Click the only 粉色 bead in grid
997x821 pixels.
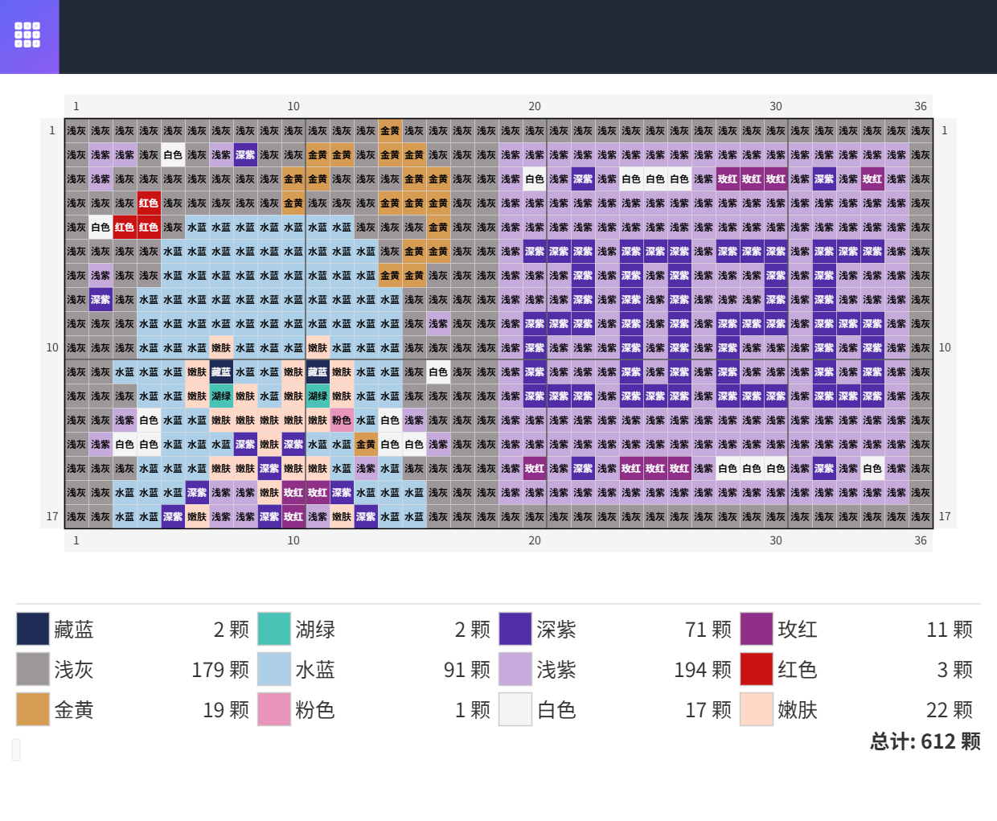[x=342, y=420]
